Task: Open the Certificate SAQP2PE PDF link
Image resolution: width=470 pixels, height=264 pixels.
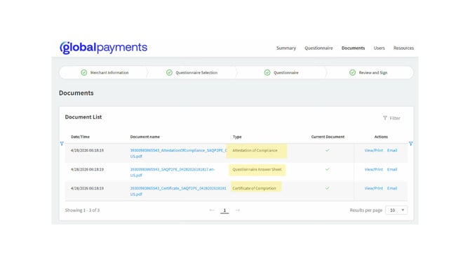Action: point(178,191)
